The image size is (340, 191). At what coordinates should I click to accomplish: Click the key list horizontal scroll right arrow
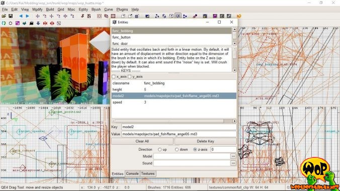(234, 121)
